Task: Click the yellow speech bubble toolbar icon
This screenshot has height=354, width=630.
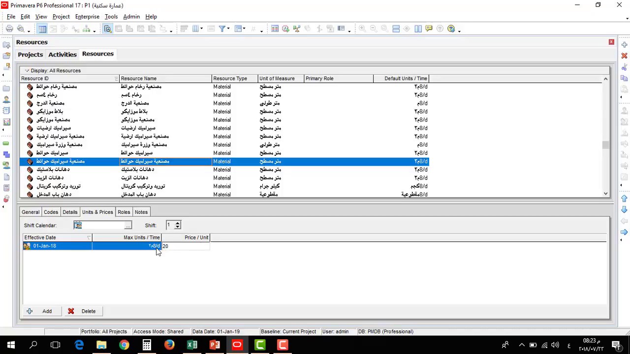Action: 429,29
